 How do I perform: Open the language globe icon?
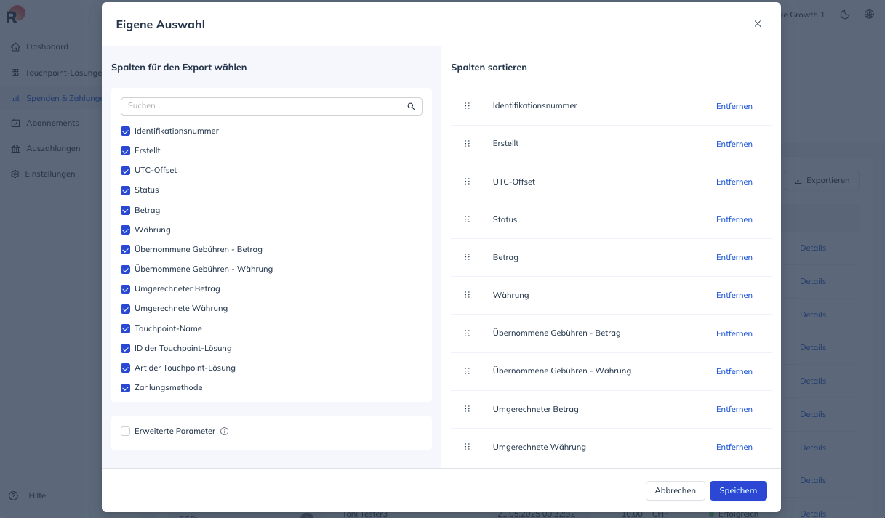pyautogui.click(x=869, y=15)
